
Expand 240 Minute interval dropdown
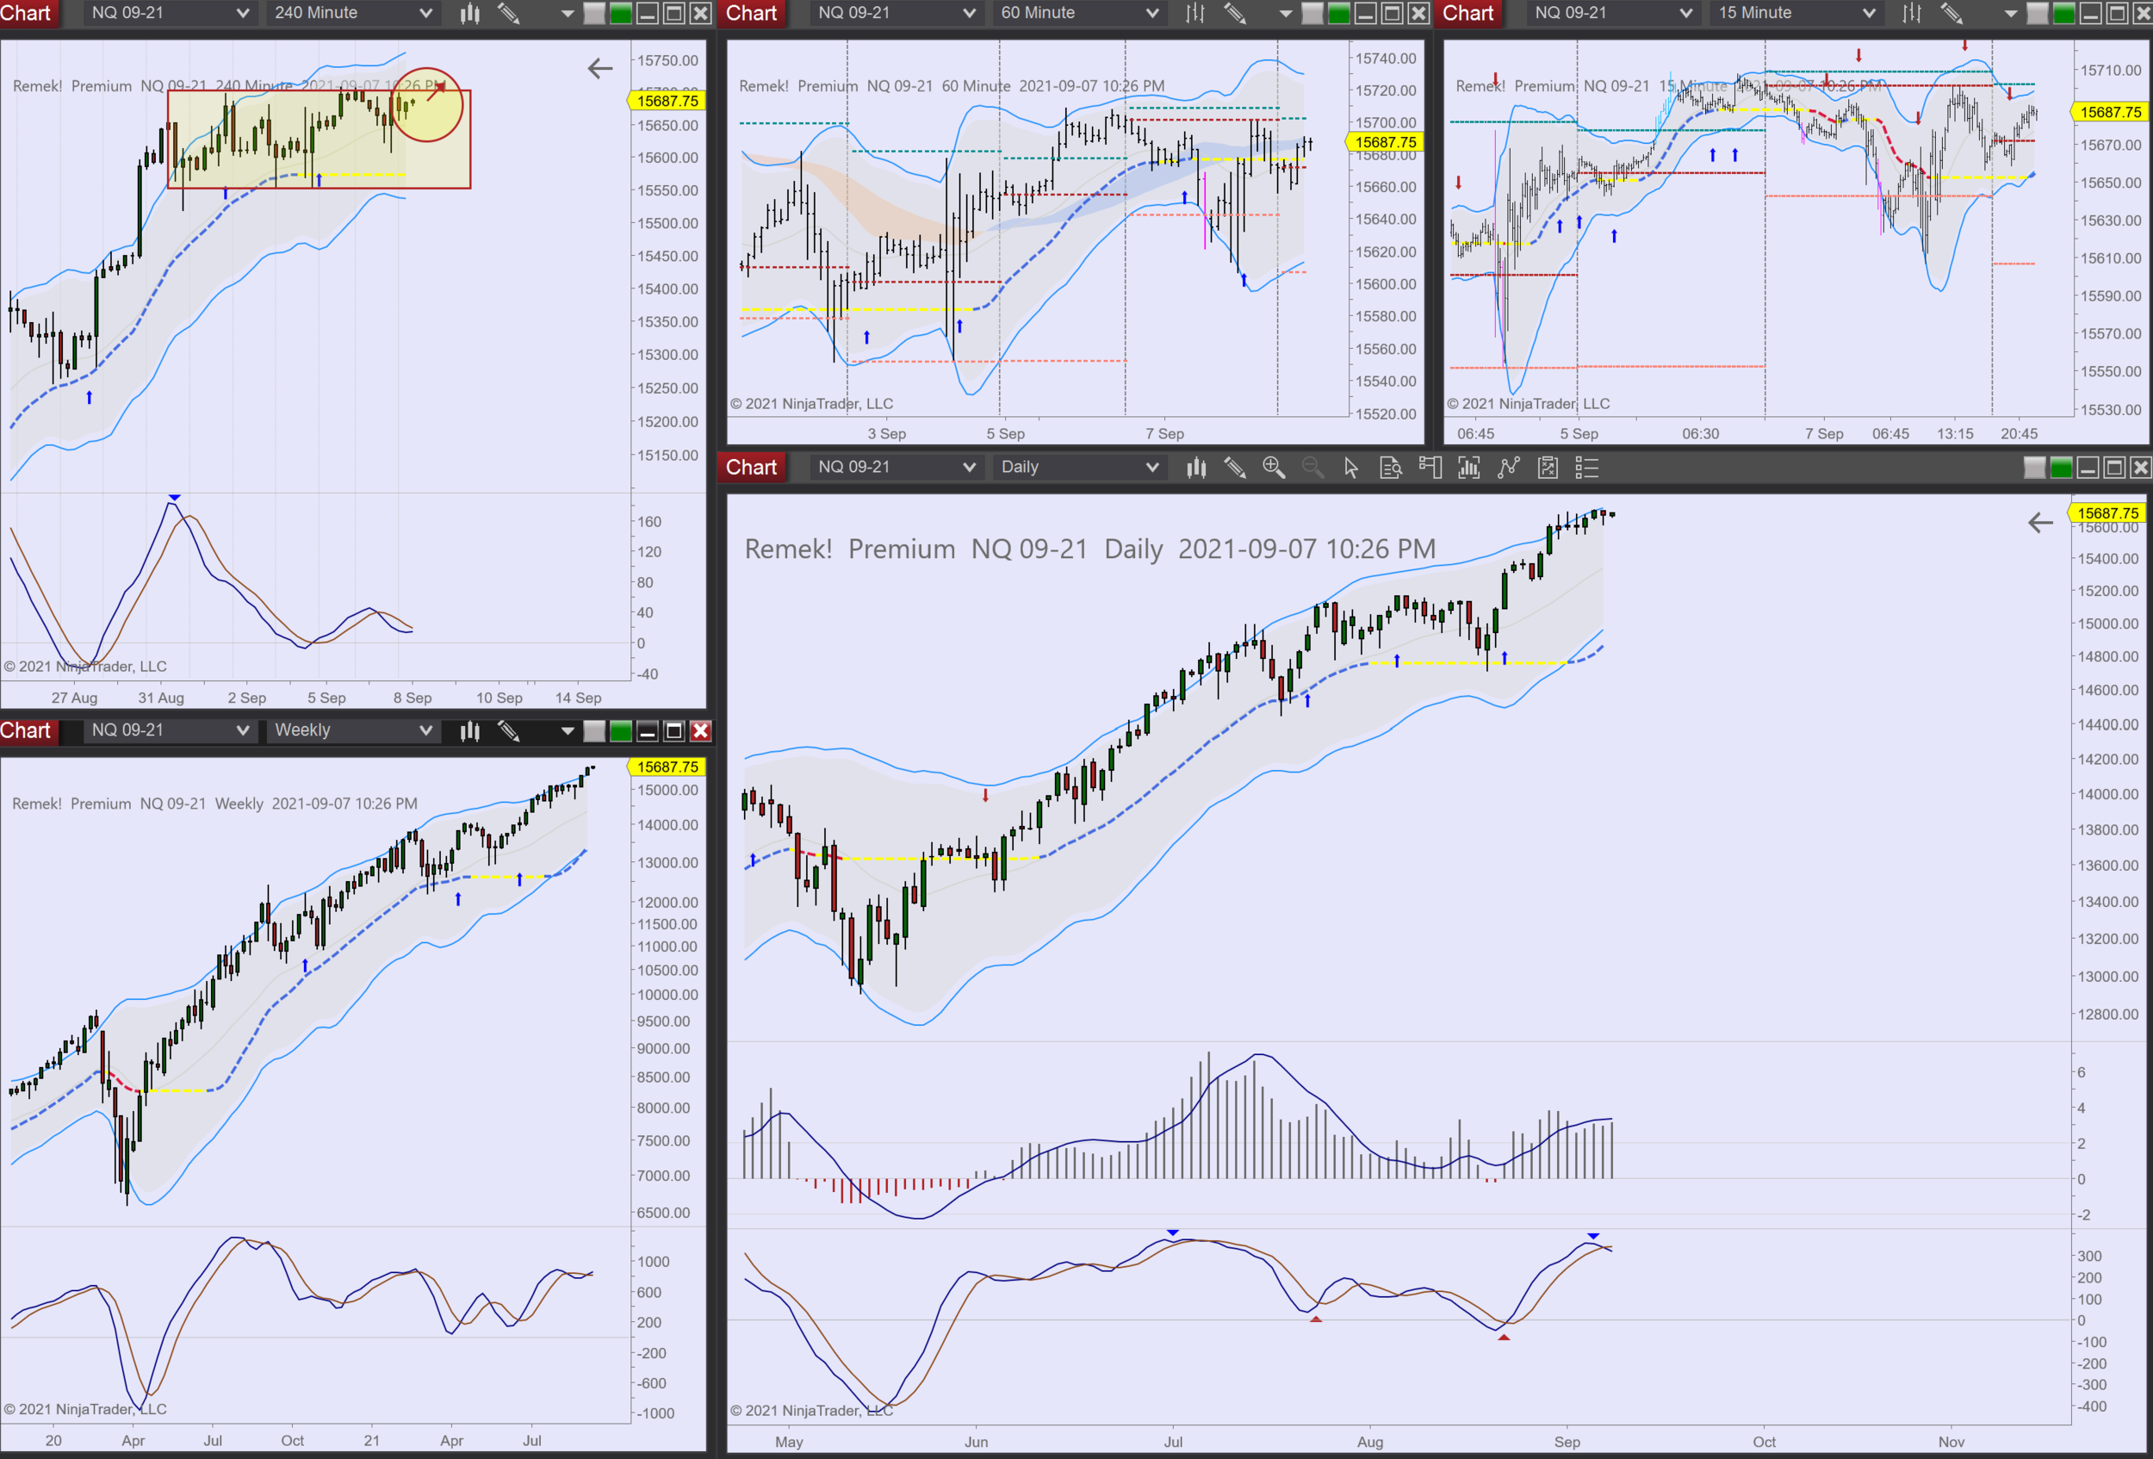pyautogui.click(x=352, y=13)
